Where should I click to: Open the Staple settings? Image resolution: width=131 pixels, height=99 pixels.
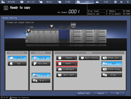tap(67, 58)
